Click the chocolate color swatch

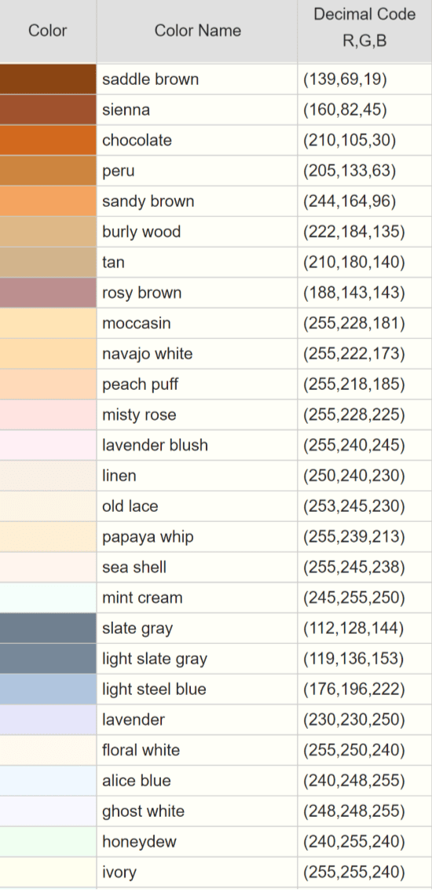(x=48, y=140)
